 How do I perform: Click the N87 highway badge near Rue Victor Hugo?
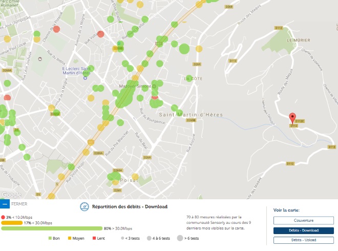(x=91, y=142)
